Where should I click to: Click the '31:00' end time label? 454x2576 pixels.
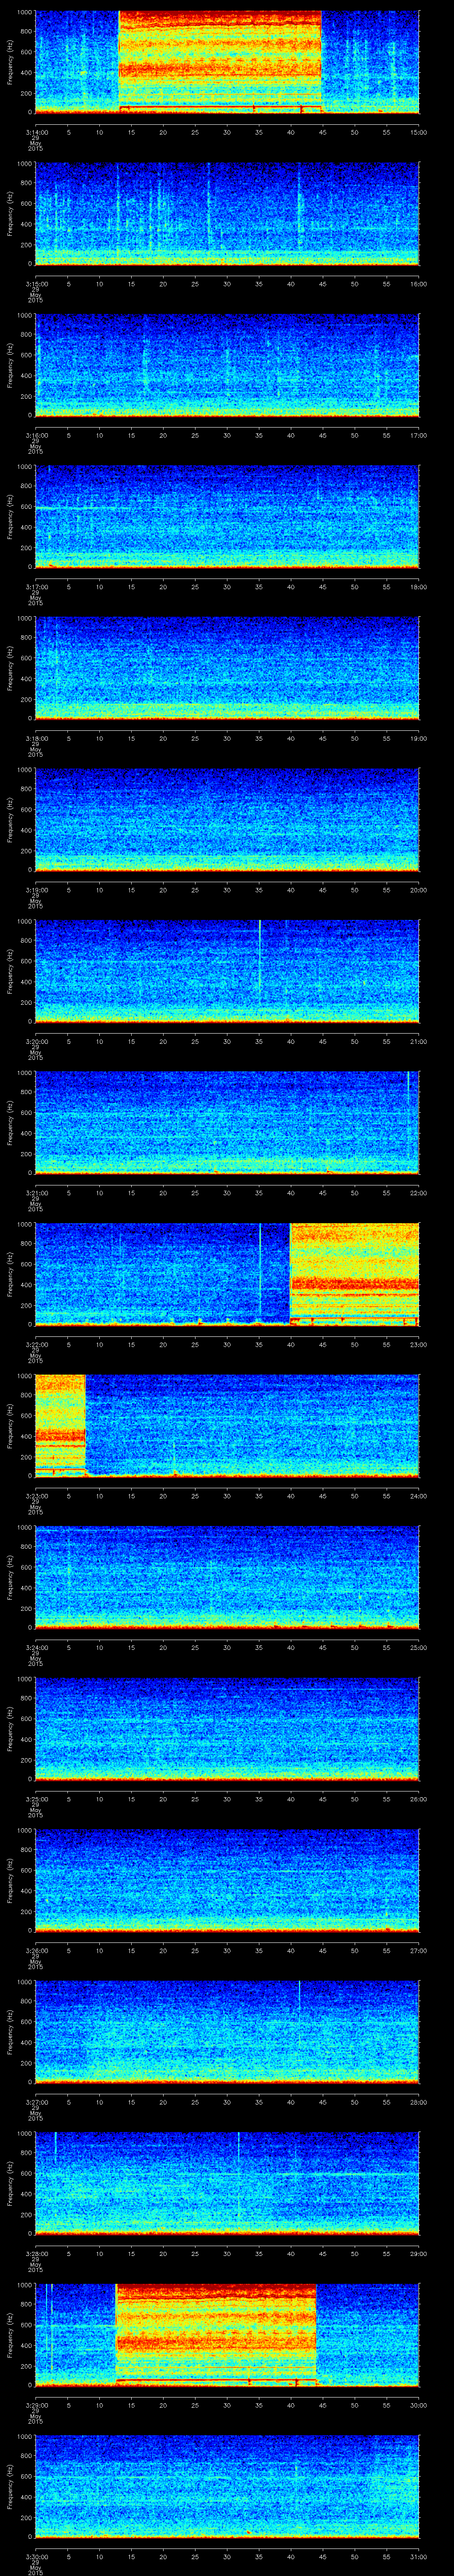[418, 2556]
